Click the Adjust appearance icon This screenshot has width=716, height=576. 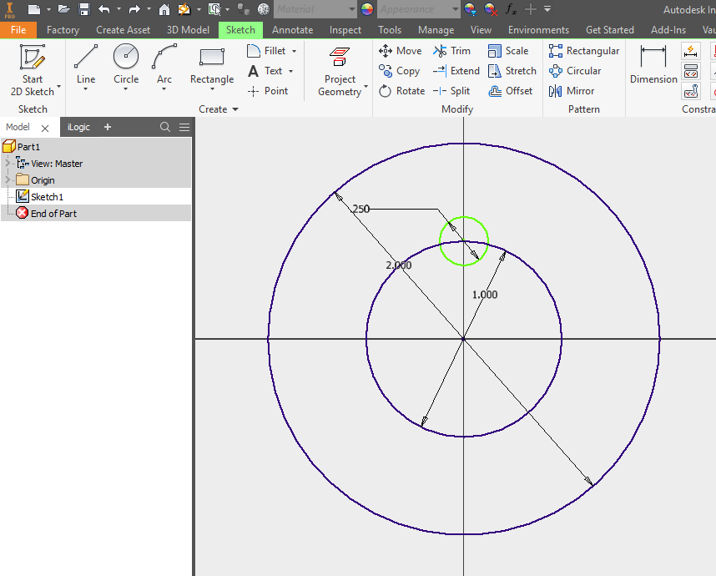click(470, 9)
